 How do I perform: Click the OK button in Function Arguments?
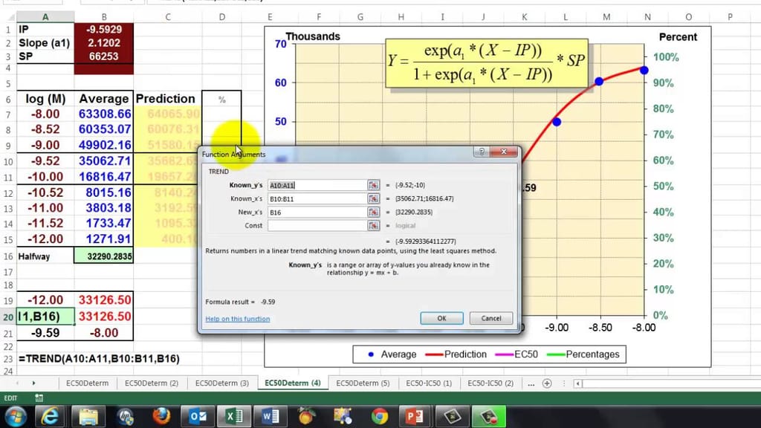[441, 318]
